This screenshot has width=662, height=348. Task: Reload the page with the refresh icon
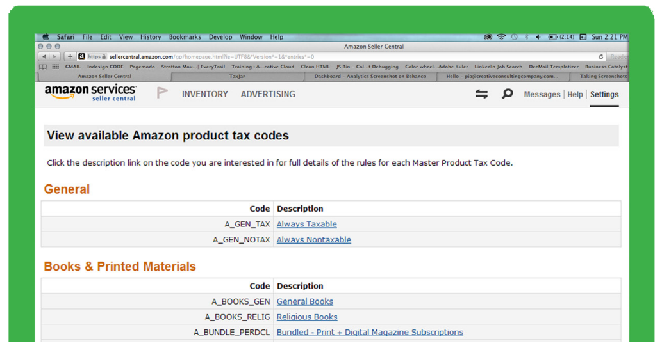click(x=600, y=56)
